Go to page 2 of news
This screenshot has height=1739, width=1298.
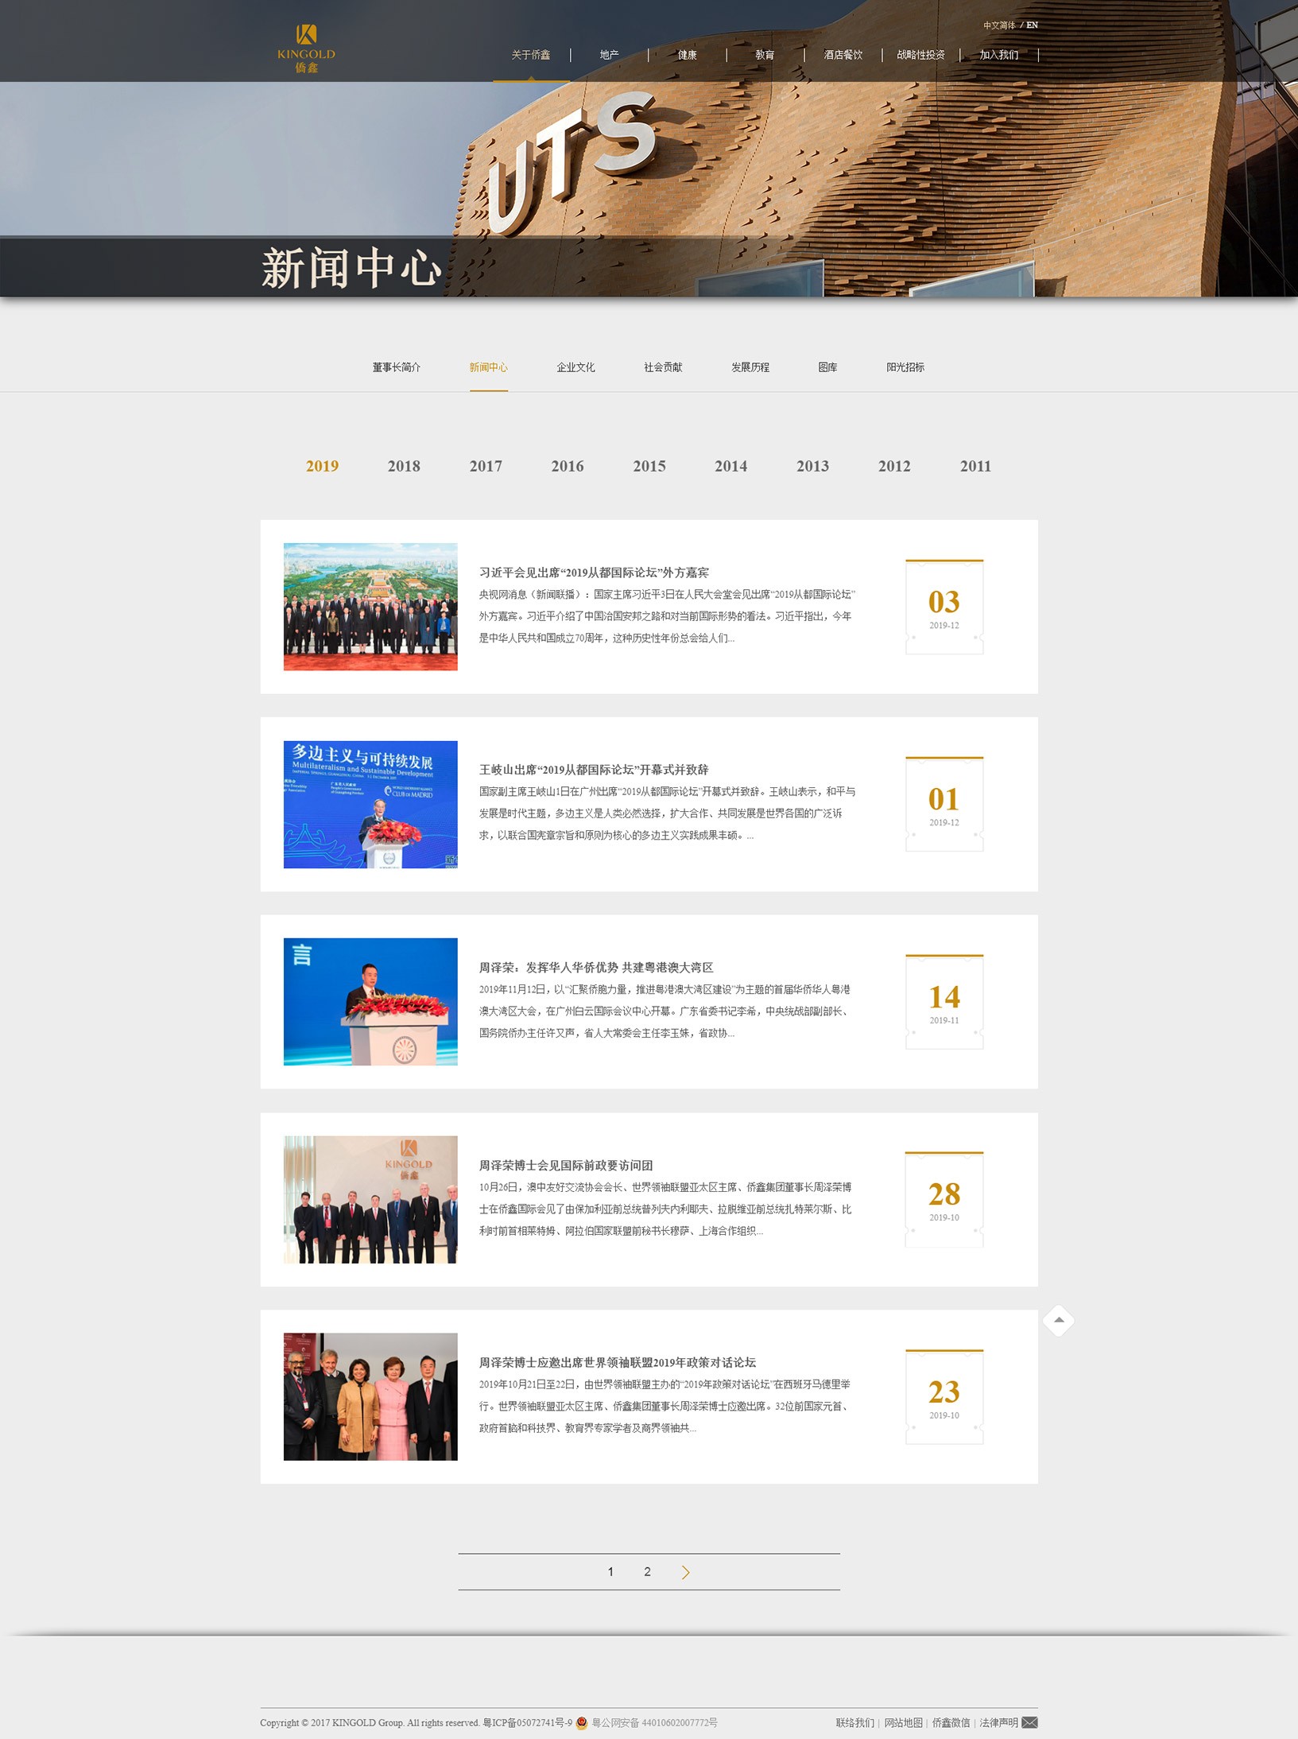point(647,1572)
